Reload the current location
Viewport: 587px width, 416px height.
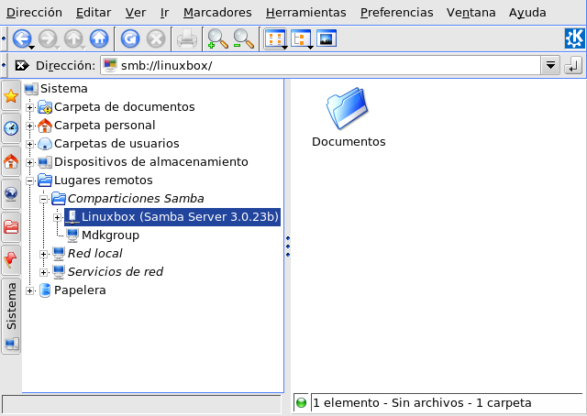[131, 38]
